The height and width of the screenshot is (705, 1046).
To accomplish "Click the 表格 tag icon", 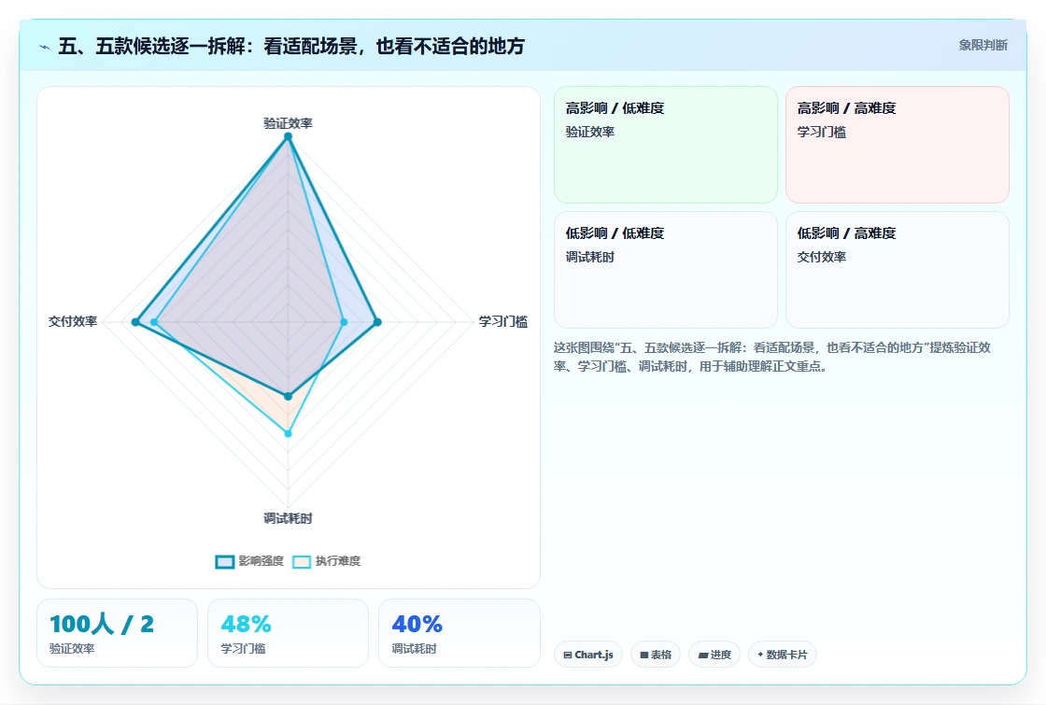I will pos(643,655).
